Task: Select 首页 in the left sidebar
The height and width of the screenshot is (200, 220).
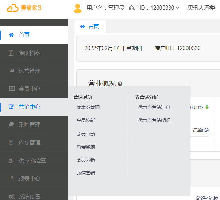Action: tap(24, 35)
